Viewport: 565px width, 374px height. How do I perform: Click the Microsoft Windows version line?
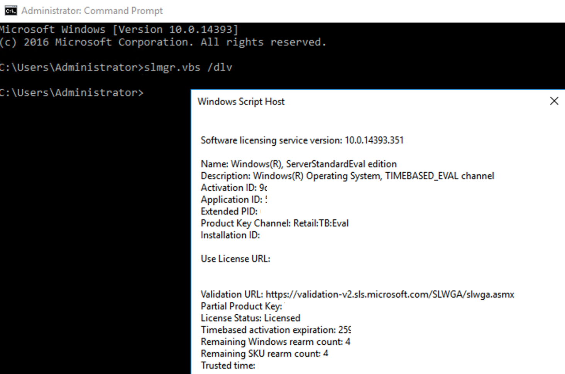[119, 30]
